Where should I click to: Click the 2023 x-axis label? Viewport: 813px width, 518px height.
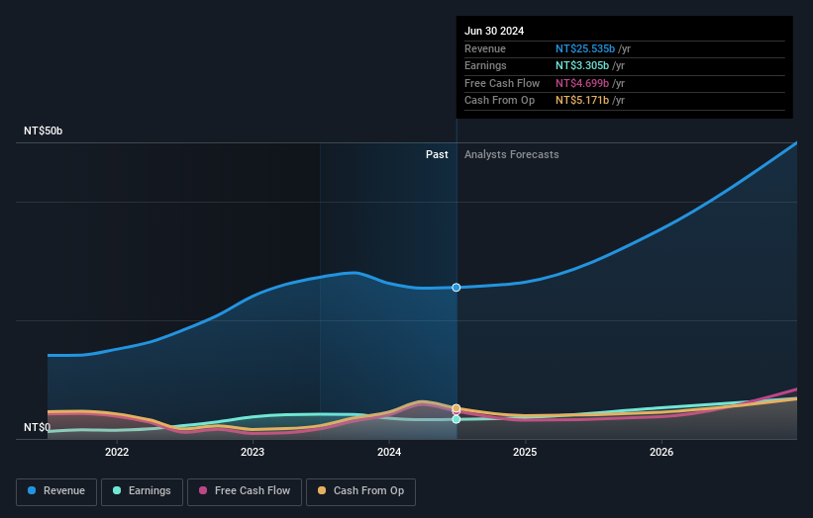click(x=253, y=452)
